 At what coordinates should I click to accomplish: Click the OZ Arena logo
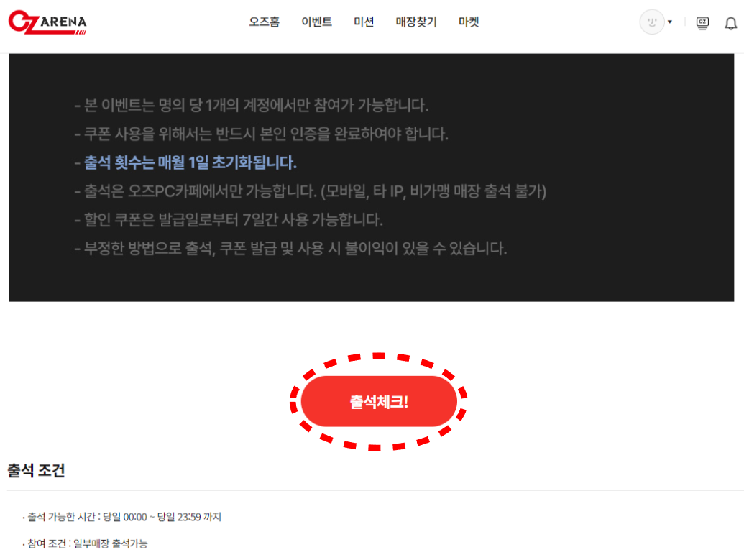[47, 22]
